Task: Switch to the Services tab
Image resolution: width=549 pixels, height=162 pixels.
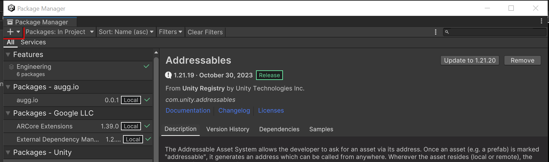Action: pos(33,42)
